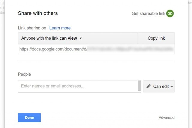Click the 'Share with others' dialog heading
This screenshot has height=128, width=192.
(38, 13)
